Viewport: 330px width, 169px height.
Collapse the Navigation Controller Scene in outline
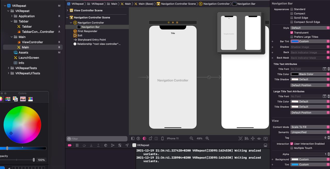(x=67, y=17)
